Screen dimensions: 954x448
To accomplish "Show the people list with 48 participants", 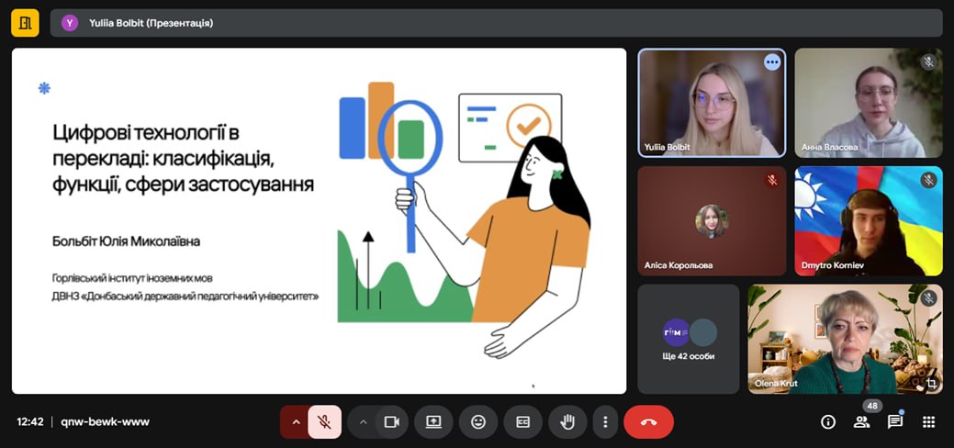I will click(861, 421).
